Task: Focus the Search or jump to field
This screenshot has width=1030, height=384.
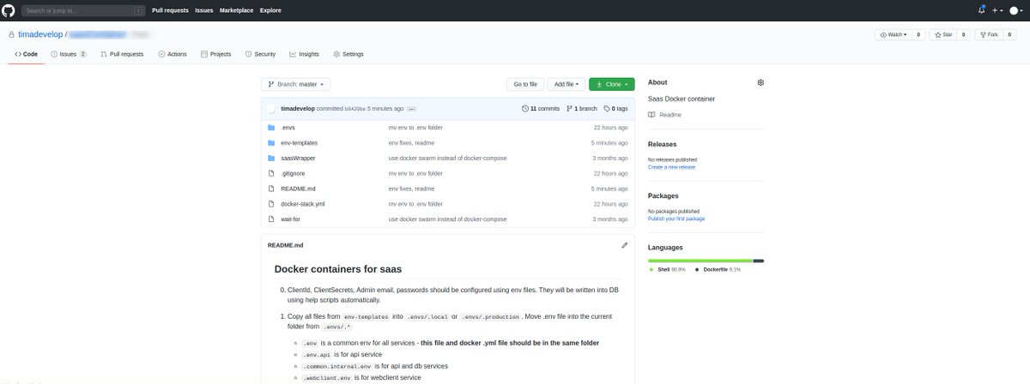Action: coord(82,10)
